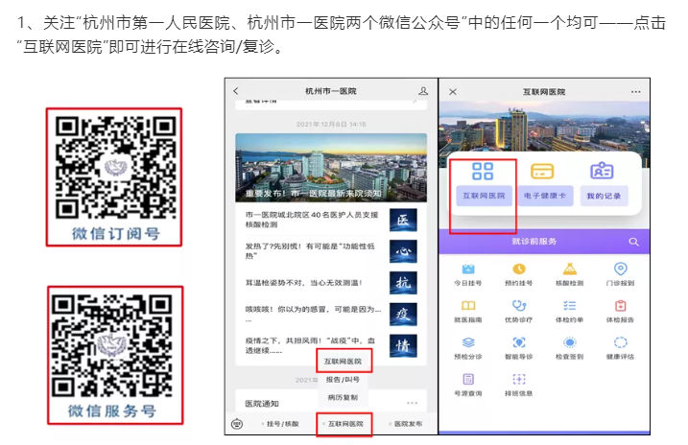Open 我的记录 records icon

602,173
